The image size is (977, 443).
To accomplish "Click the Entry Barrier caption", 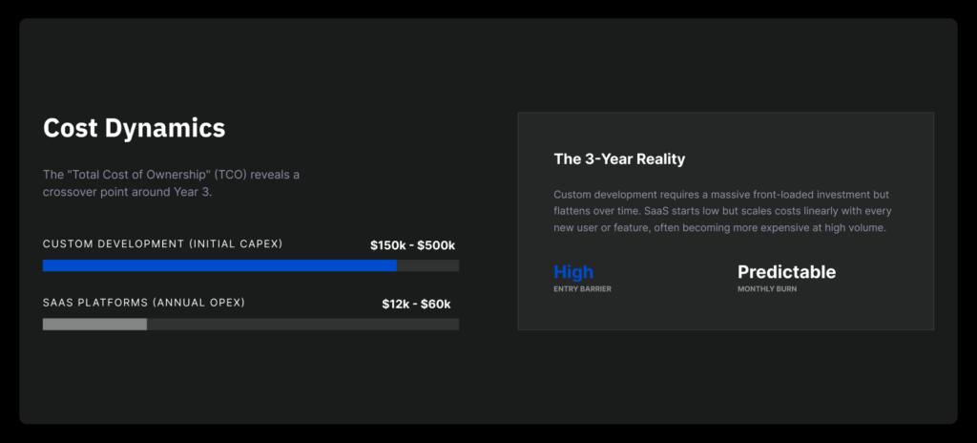I will coord(582,288).
